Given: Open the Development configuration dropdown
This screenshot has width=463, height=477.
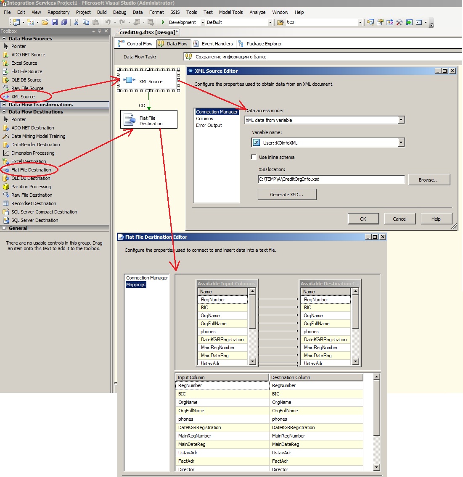Looking at the screenshot, I should 203,22.
